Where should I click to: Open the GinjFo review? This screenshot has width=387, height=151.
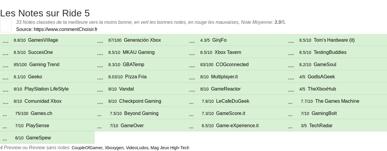(219, 40)
